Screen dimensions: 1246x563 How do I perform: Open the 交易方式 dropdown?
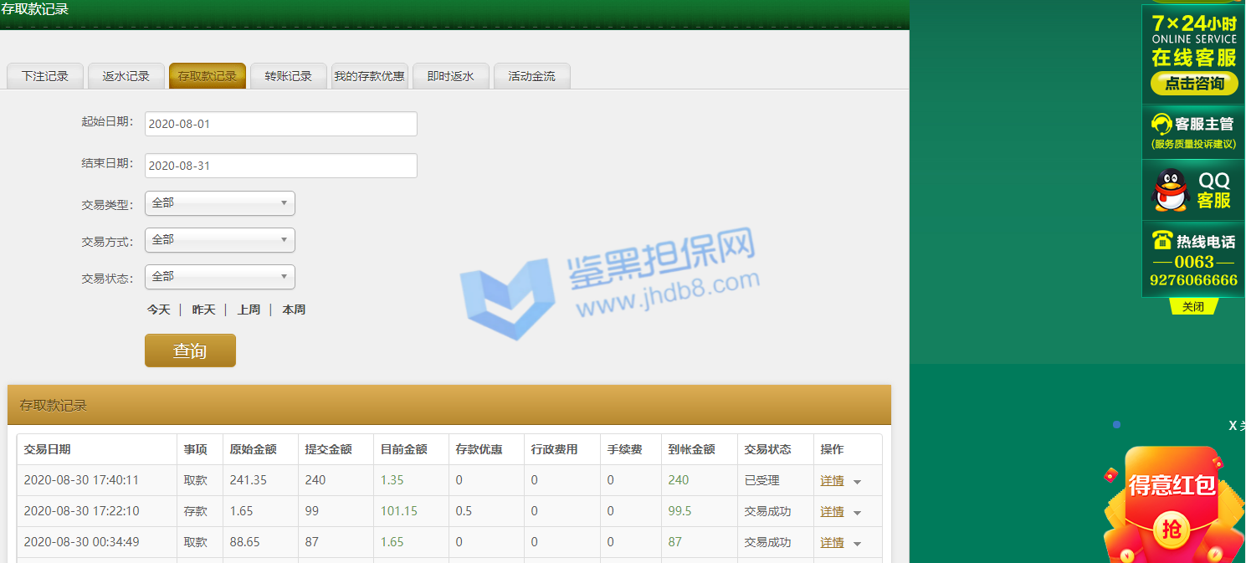220,240
